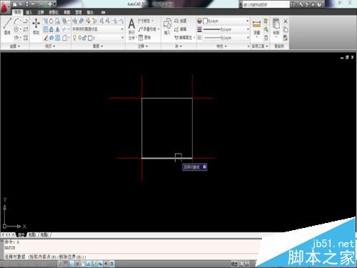Open the Layer Properties manager icon
This screenshot has width=357, height=268.
tap(74, 21)
